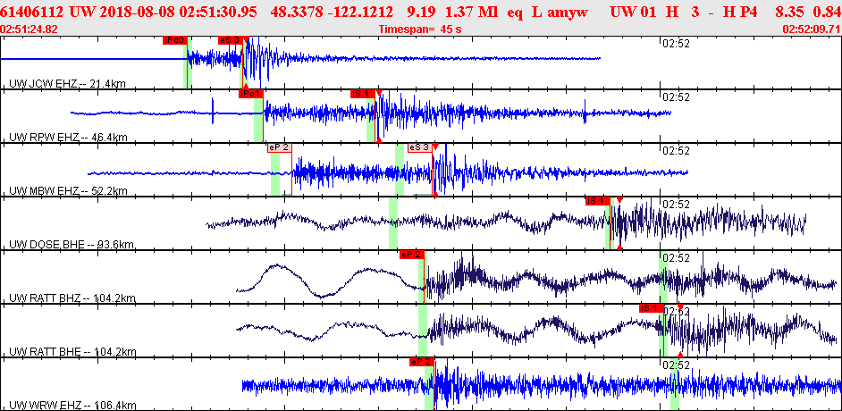842x411 pixels.
Task: Click the iPc1 pick flag on RPW trace
Action: [x=251, y=94]
